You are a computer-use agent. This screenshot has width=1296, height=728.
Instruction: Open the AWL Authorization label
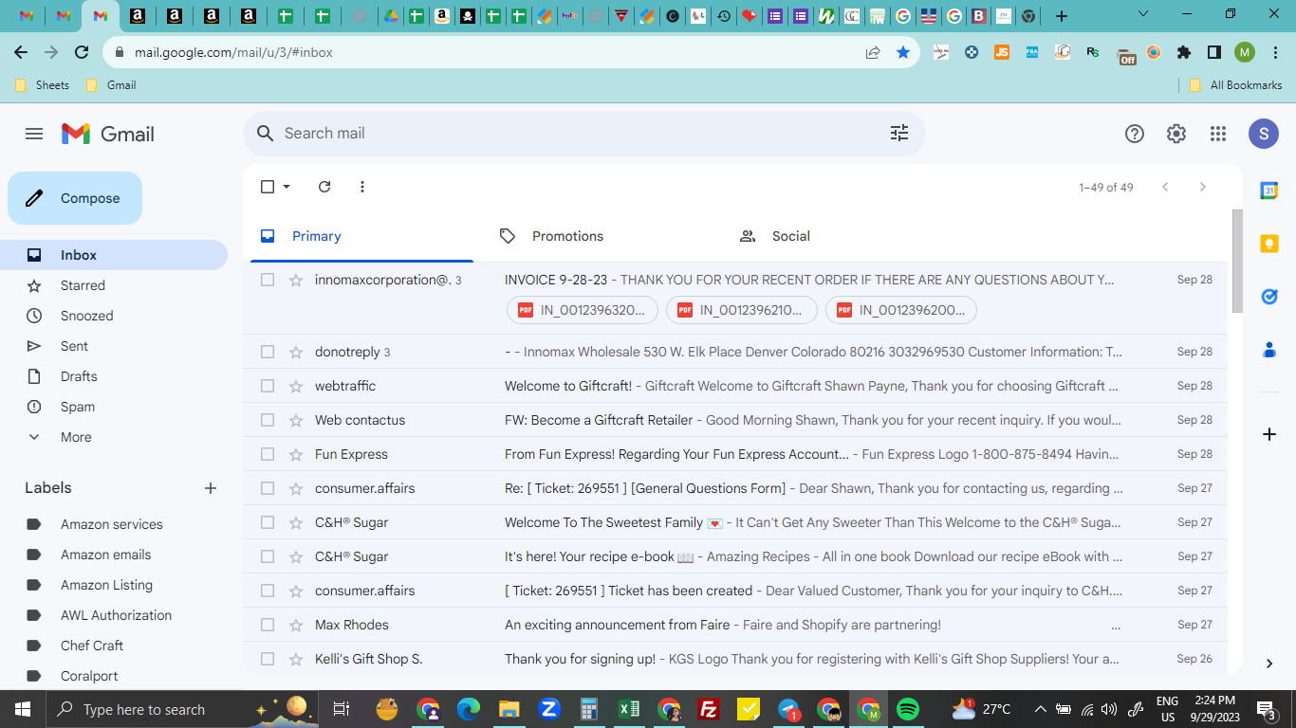(x=114, y=615)
